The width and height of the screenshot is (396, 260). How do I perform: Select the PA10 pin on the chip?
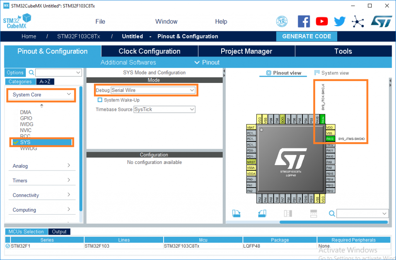point(330,156)
